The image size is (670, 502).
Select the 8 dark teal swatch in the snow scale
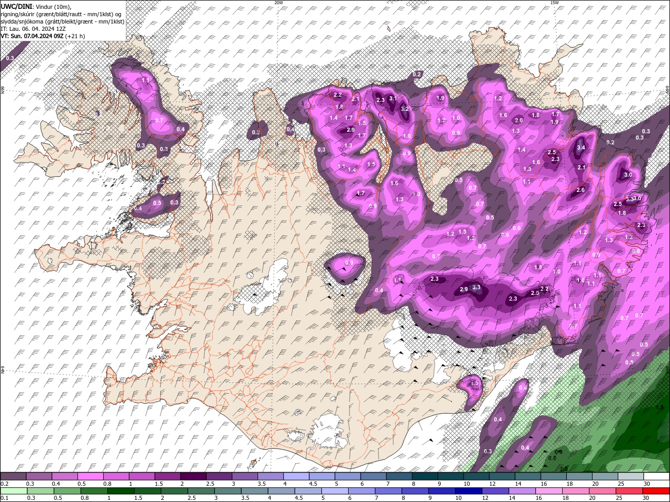coord(424,476)
